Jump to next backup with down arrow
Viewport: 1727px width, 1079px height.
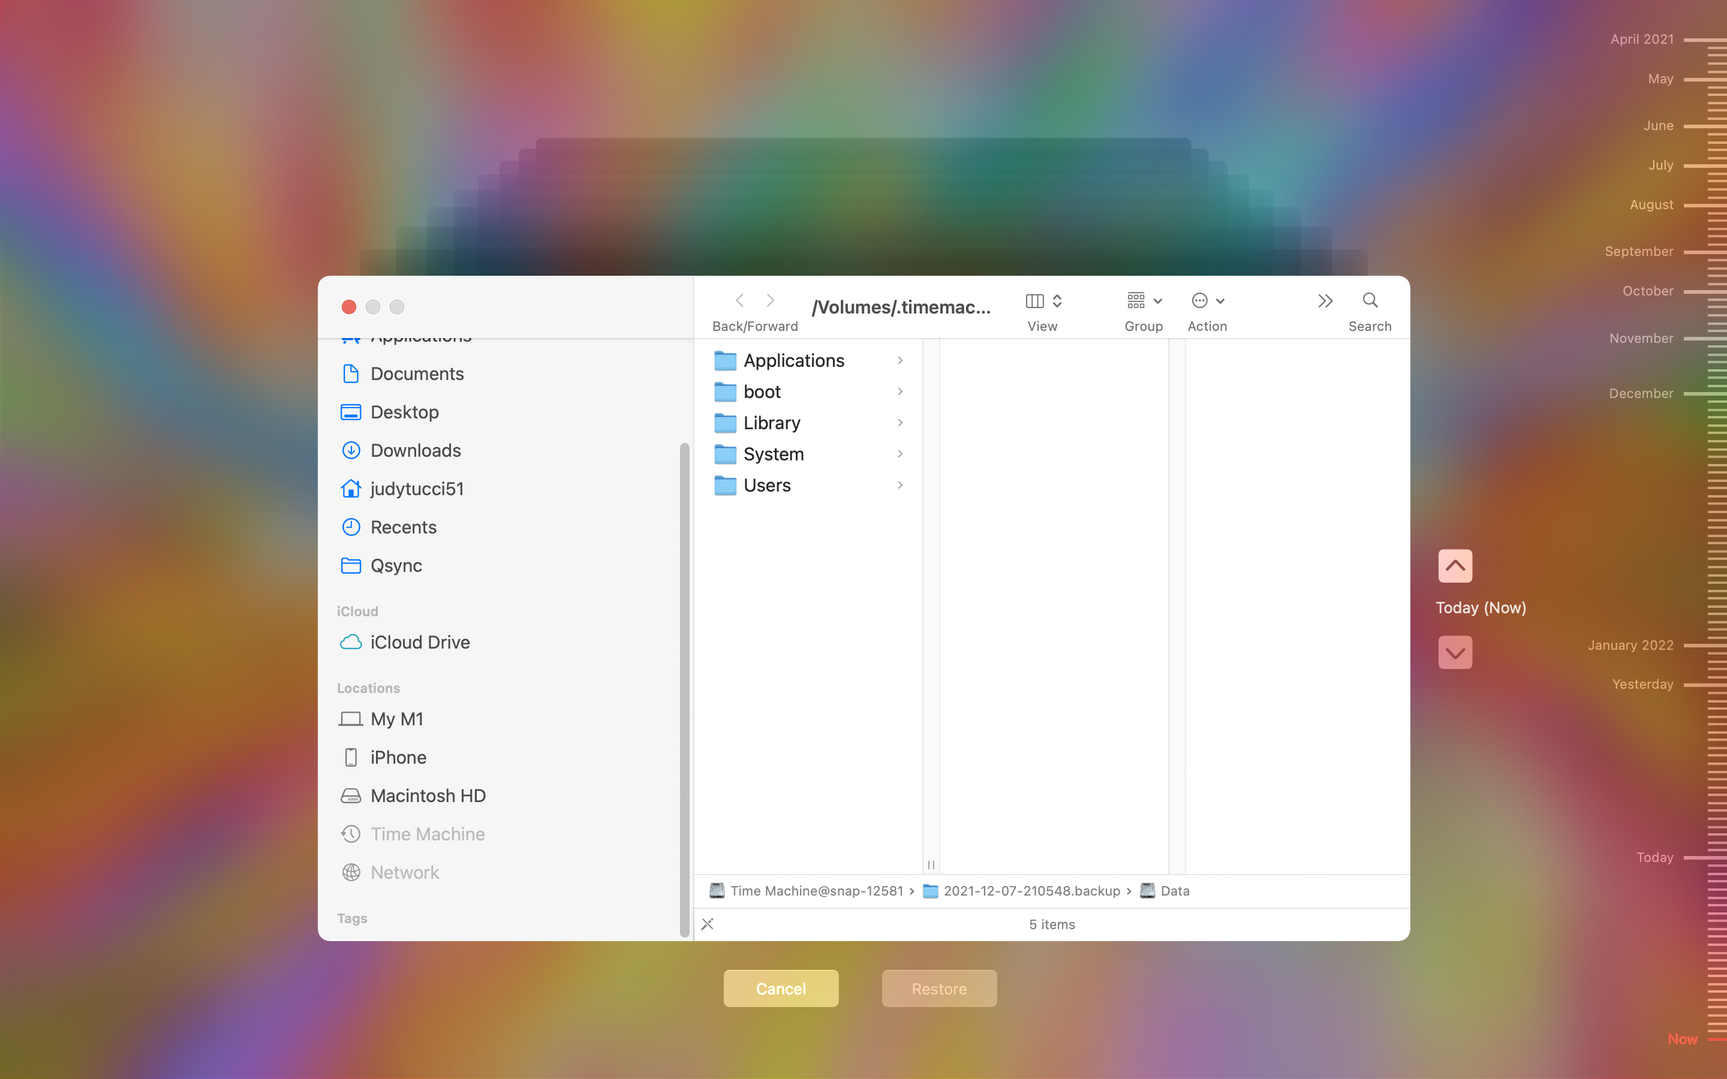pyautogui.click(x=1454, y=652)
